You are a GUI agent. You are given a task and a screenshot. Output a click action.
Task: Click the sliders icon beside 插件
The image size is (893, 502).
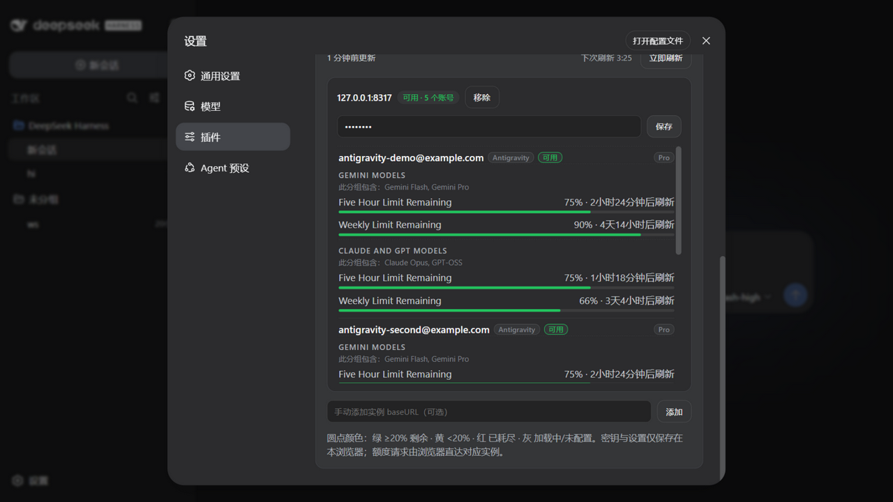click(x=190, y=137)
